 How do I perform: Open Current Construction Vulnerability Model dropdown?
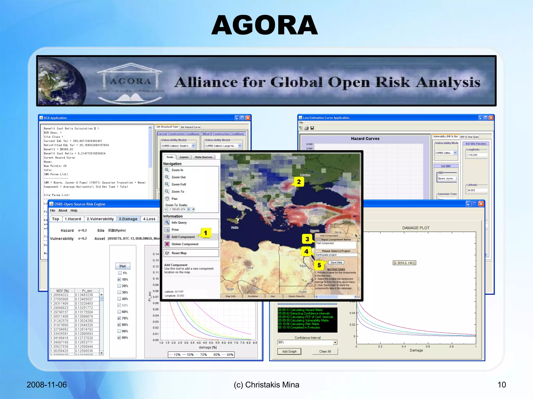tap(193, 146)
